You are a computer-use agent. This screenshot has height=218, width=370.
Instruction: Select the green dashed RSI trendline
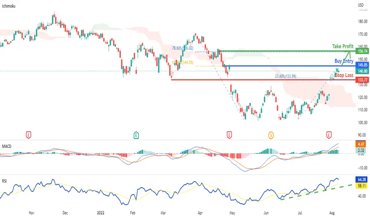[316, 192]
